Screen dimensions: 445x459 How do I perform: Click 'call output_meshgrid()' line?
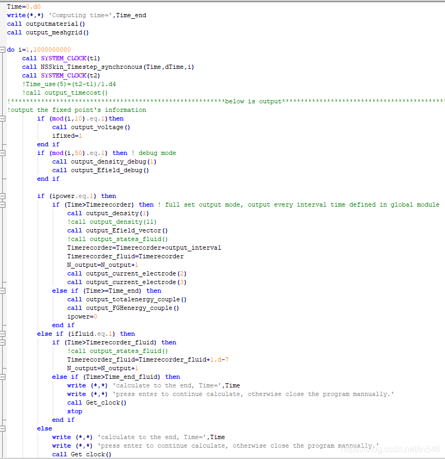(48, 32)
